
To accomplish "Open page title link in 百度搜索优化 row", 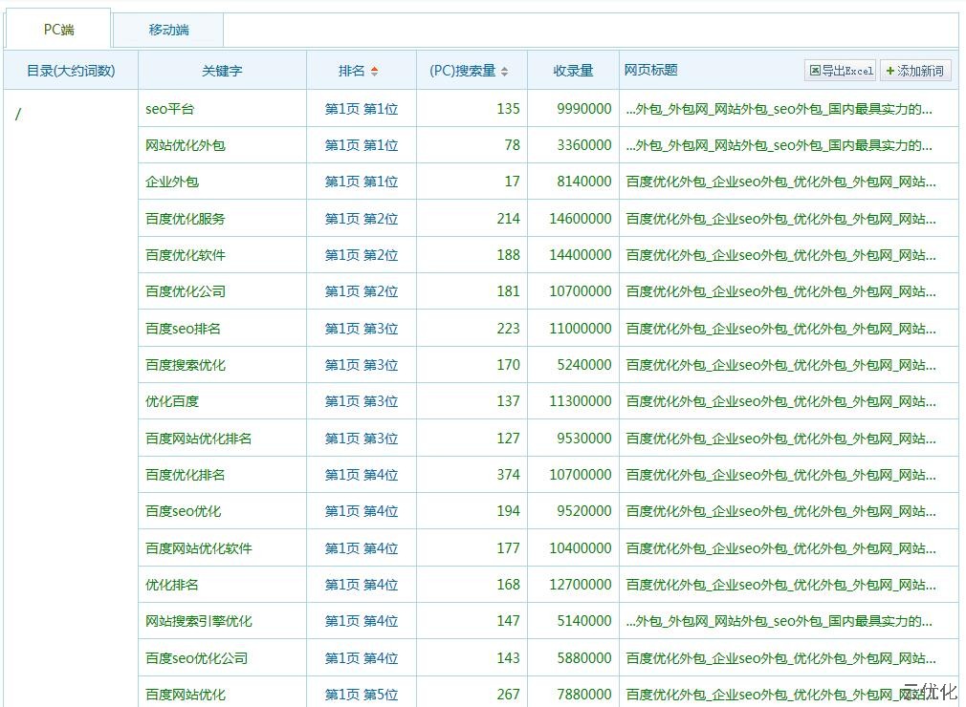I will pyautogui.click(x=781, y=365).
